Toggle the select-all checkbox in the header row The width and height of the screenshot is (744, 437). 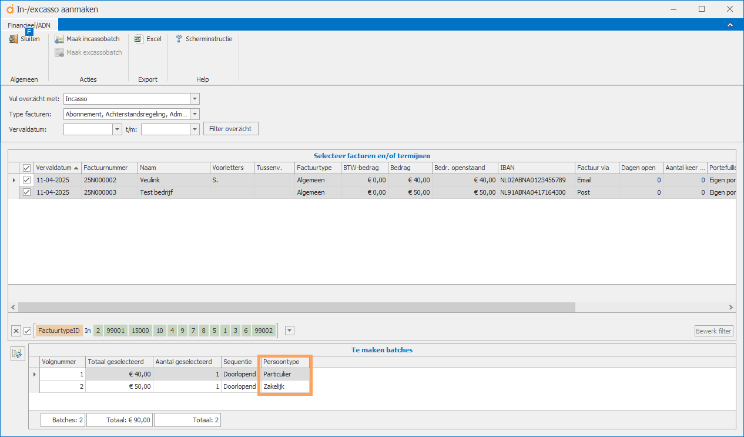click(26, 168)
